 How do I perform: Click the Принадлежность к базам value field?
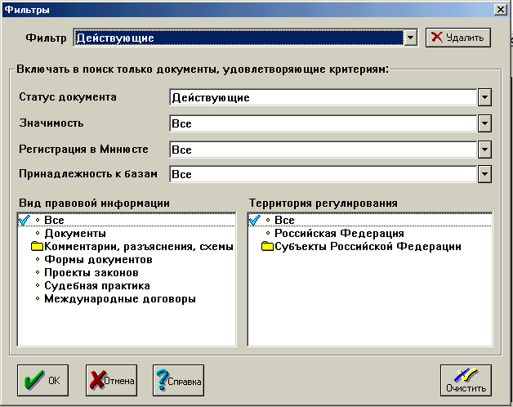[x=323, y=174]
